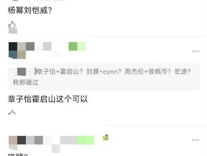Open the third commenter's pixelated avatar

(x=13, y=143)
